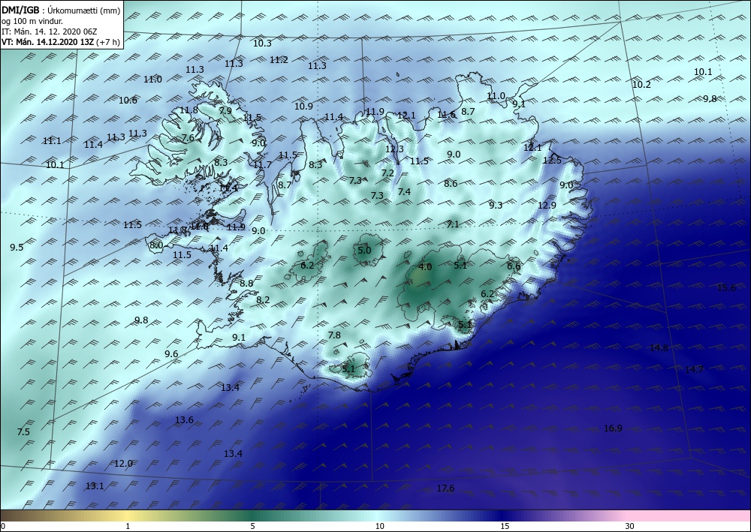
Task: Click the 7.6 value label
Action: point(189,138)
